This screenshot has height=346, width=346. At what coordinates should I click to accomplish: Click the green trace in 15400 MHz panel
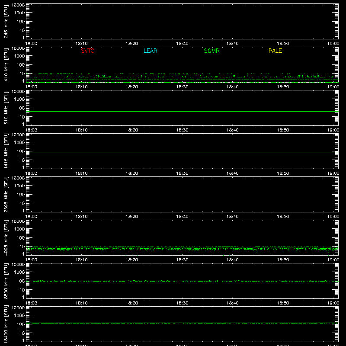tap(182, 323)
